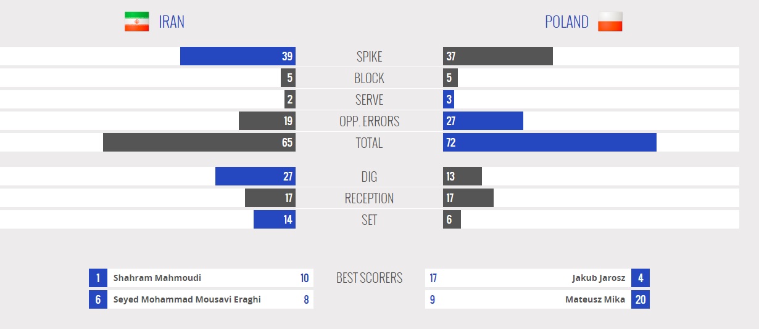
Task: Click the RECEPTION stat label
Action: 369,198
